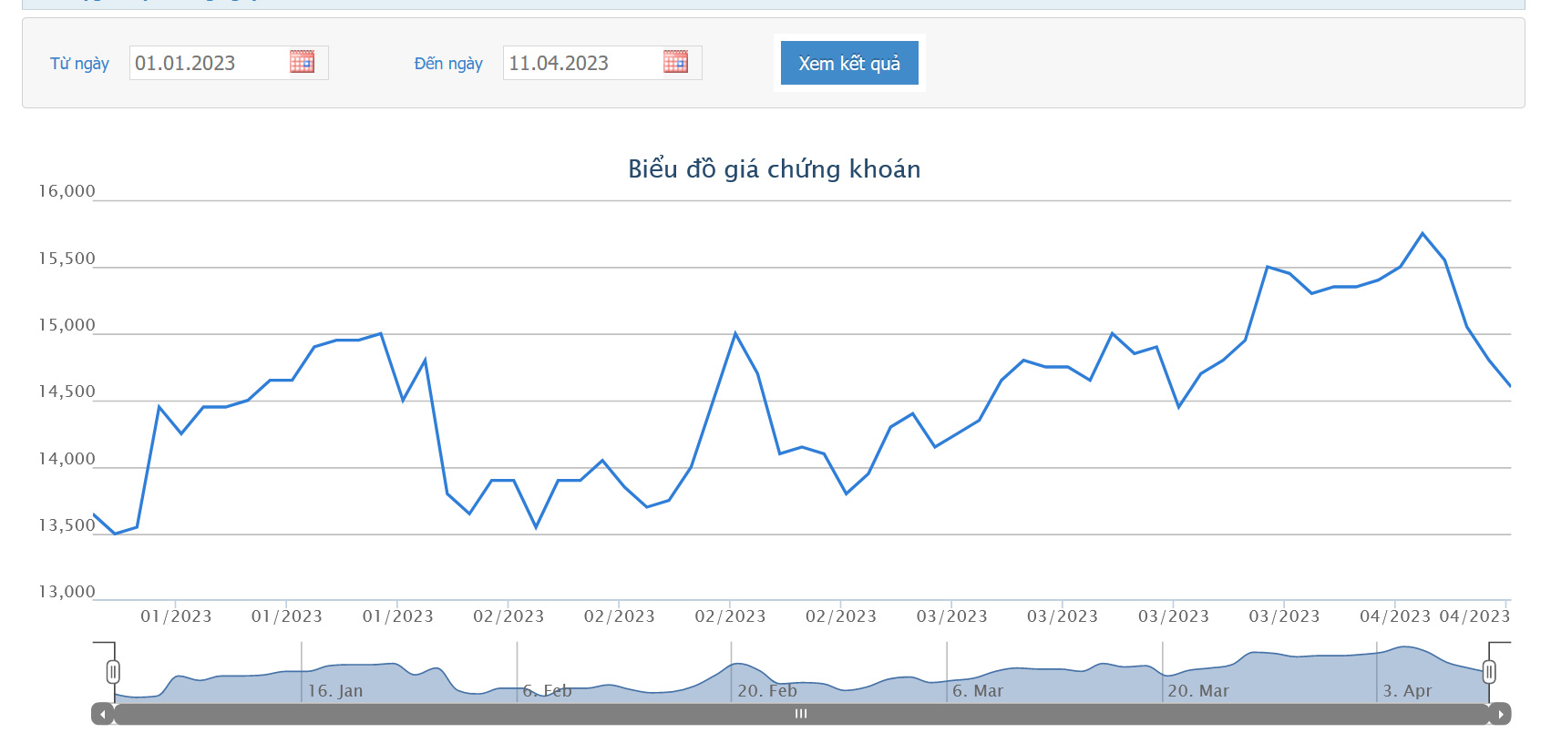
Task: Click the '3. Apr' navigator marker
Action: pyautogui.click(x=1407, y=691)
